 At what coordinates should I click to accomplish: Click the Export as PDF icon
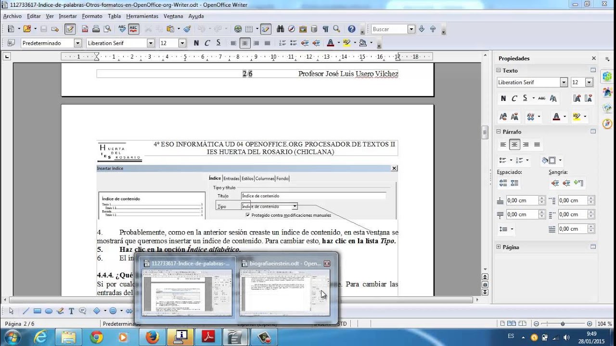(x=85, y=29)
